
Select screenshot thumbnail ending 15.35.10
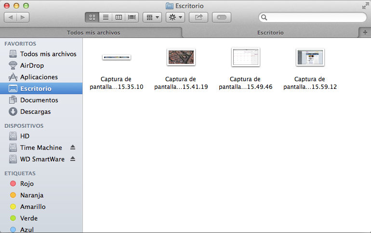pos(117,57)
